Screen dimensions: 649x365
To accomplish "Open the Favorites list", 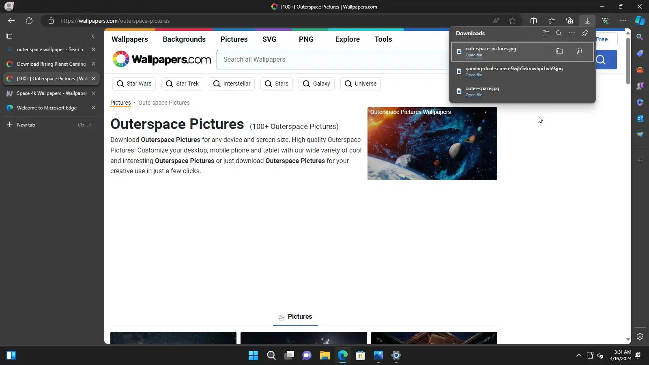I will 552,21.
